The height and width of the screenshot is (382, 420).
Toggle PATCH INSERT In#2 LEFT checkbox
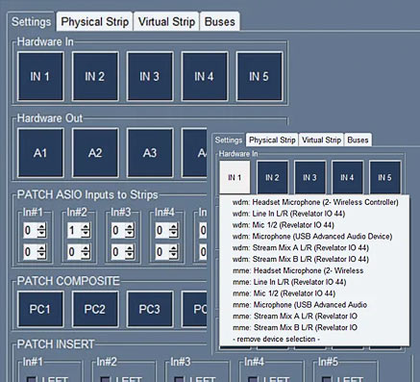(x=105, y=379)
